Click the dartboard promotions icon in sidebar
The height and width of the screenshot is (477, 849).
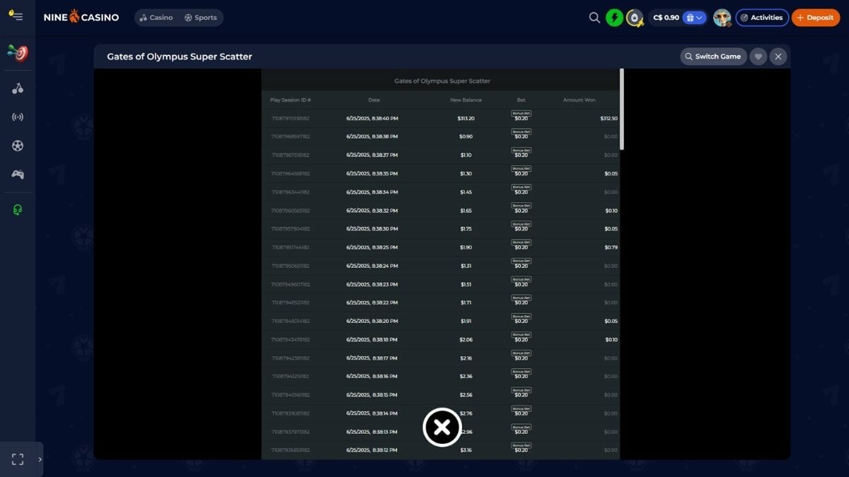tap(18, 53)
